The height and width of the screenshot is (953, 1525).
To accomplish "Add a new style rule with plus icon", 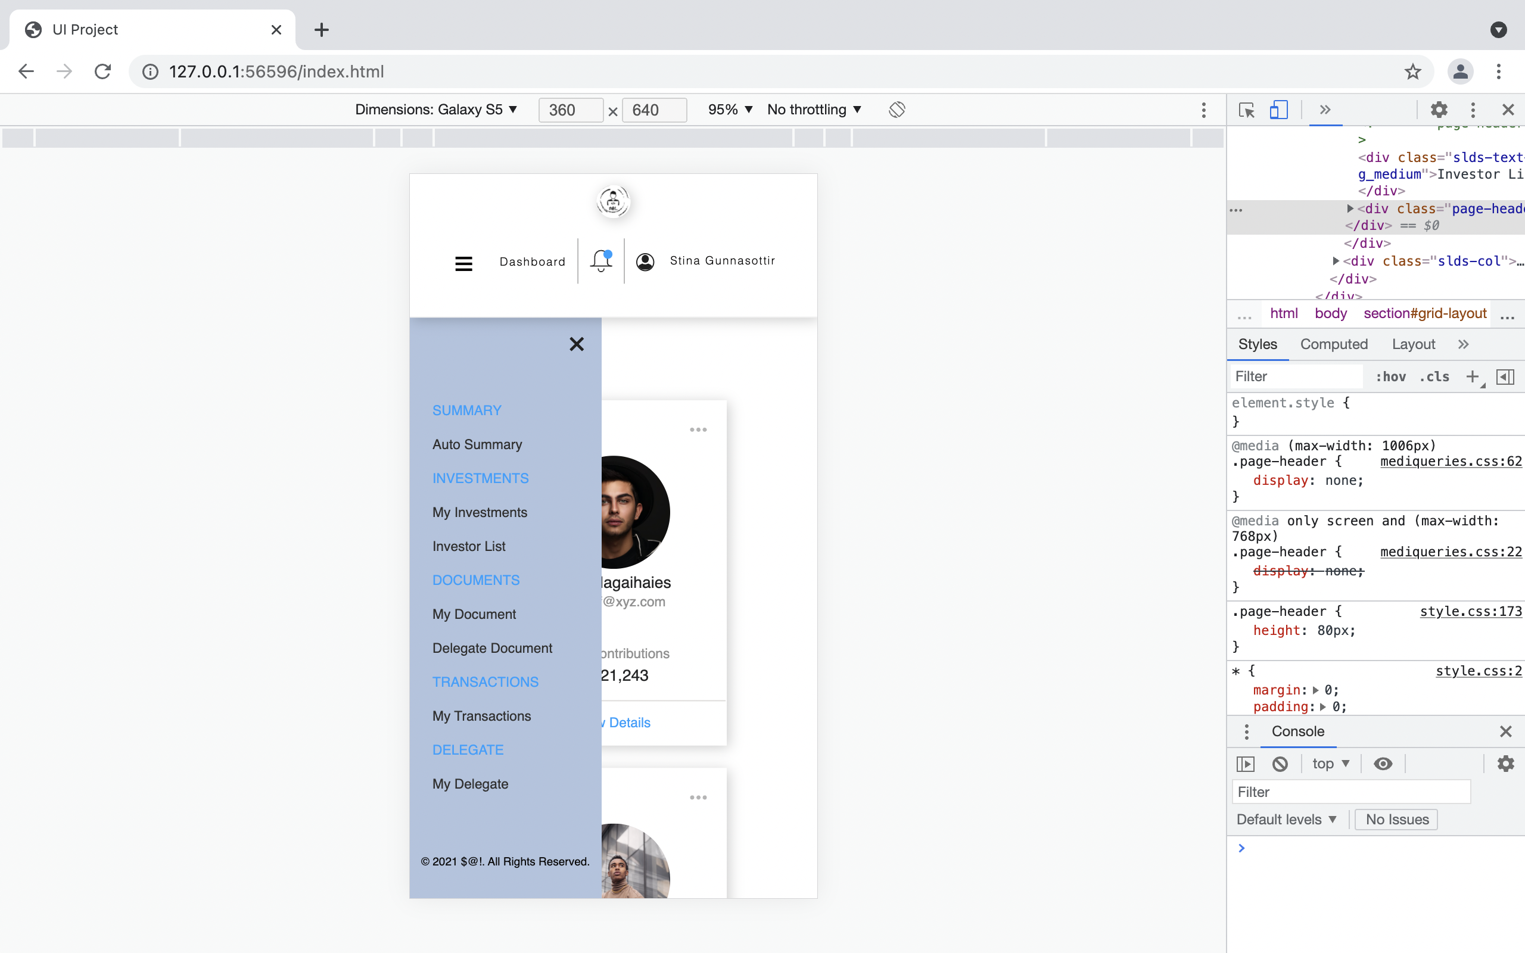I will point(1473,376).
